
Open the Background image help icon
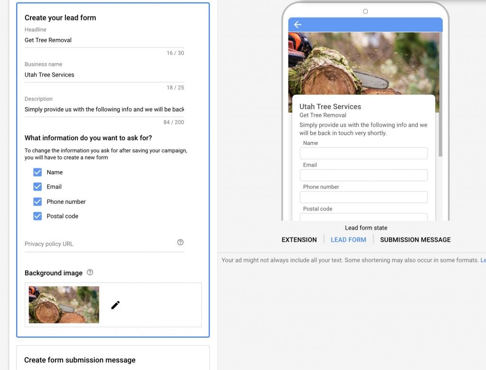(x=90, y=272)
